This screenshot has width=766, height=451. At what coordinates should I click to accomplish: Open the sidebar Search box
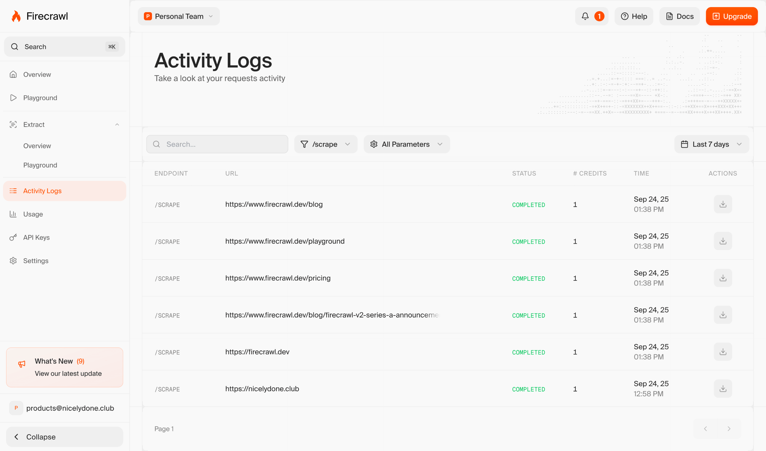(64, 47)
